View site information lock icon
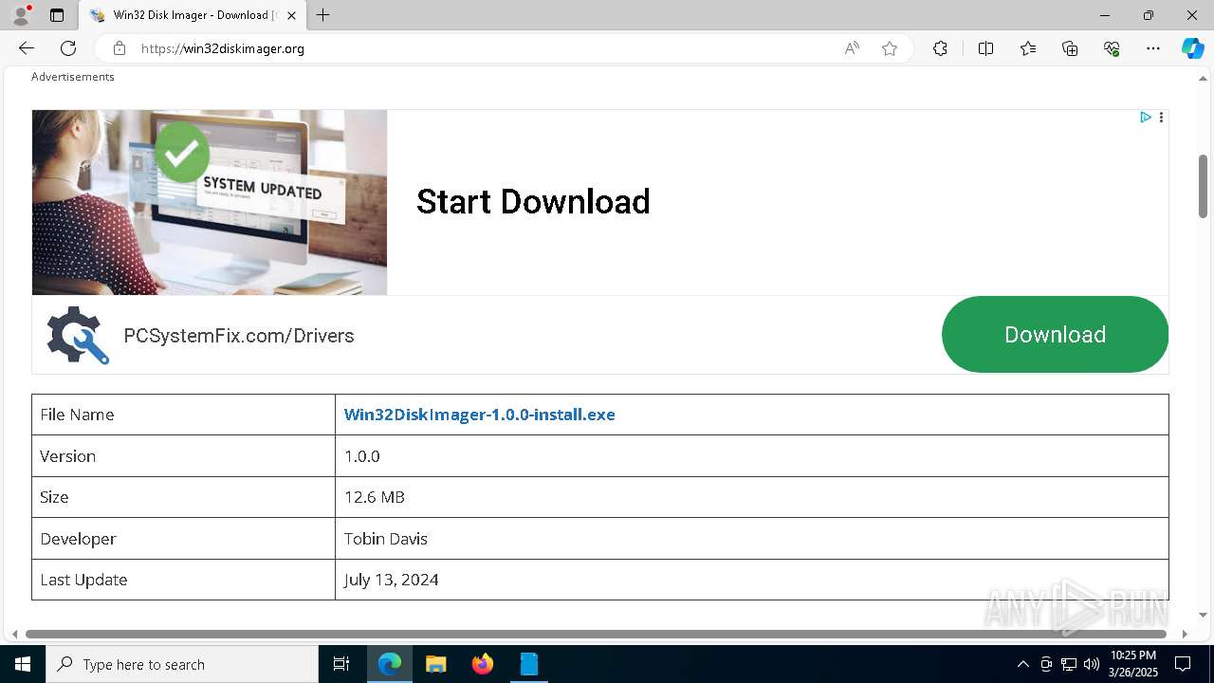 coord(119,48)
